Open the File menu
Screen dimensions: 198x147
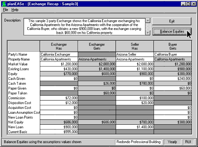coord(5,10)
